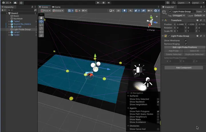Image resolution: width=206 pixels, height=132 pixels.
Task: Open the Layer Default dropdown
Action: (199, 15)
